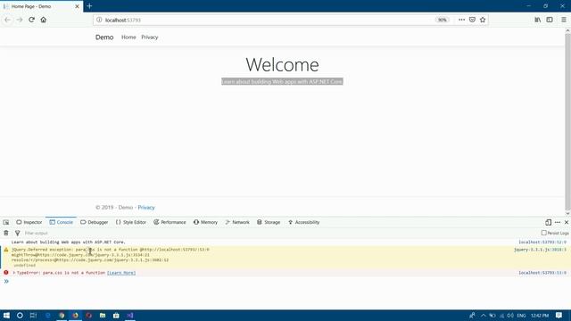Open the Firefox hamburger menu
This screenshot has height=321, width=571.
[564, 20]
